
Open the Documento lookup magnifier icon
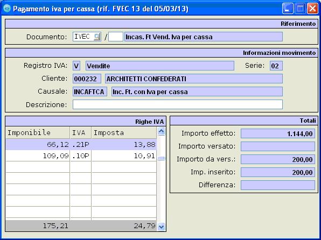point(97,37)
